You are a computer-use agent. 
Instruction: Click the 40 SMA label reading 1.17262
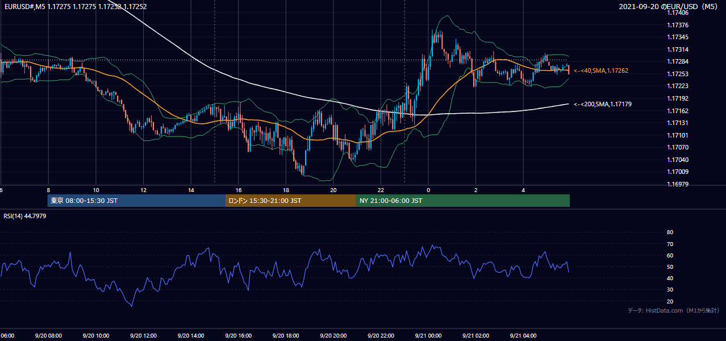pos(600,70)
